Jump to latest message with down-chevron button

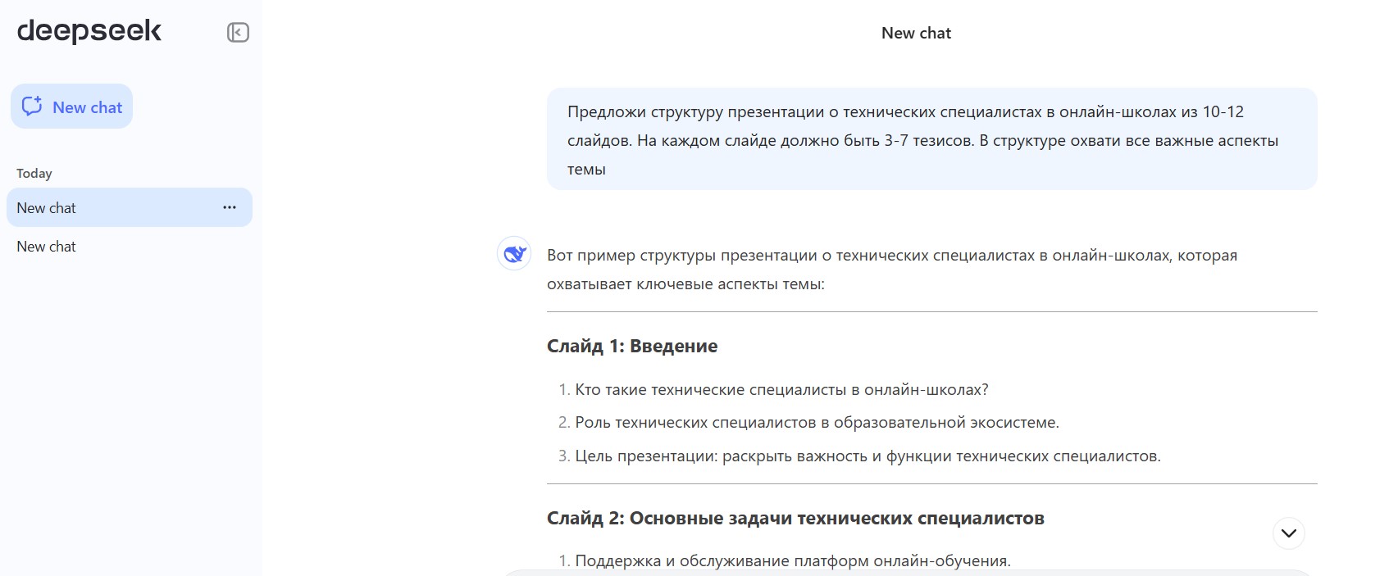point(1288,533)
